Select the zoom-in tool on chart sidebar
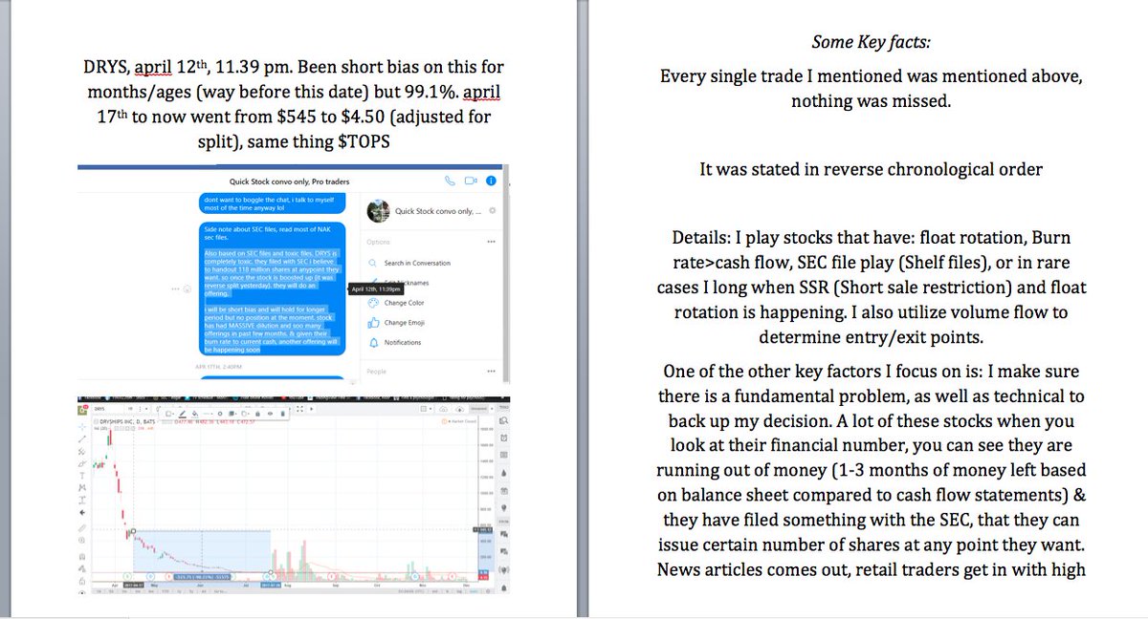The image size is (1148, 619). click(82, 541)
